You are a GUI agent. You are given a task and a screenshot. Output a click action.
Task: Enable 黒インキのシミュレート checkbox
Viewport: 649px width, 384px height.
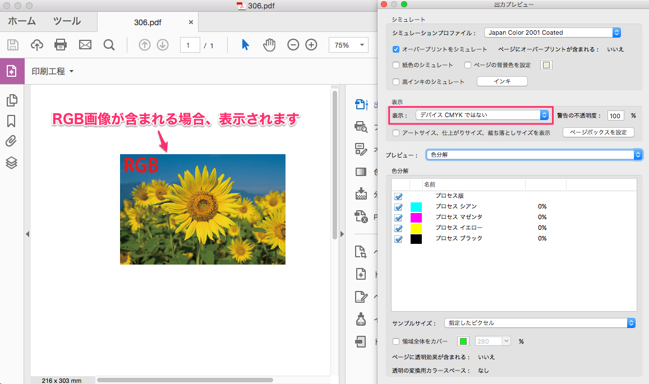tap(395, 82)
